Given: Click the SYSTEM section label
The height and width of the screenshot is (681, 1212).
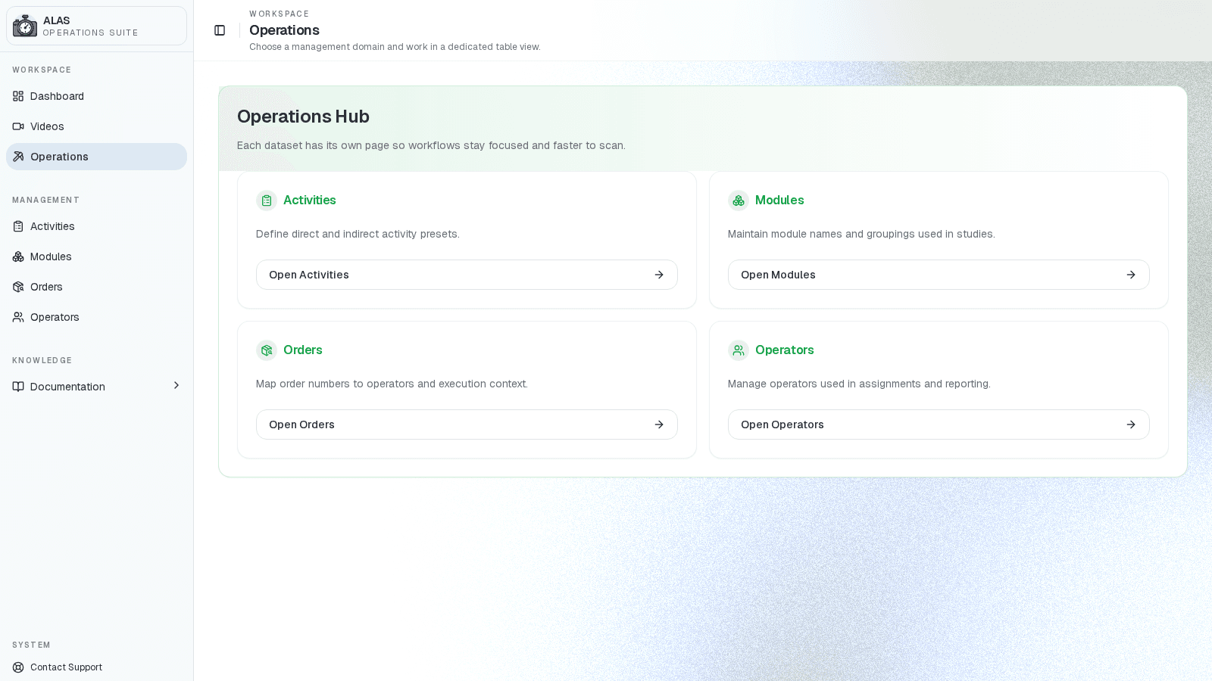Looking at the screenshot, I should 31,645.
